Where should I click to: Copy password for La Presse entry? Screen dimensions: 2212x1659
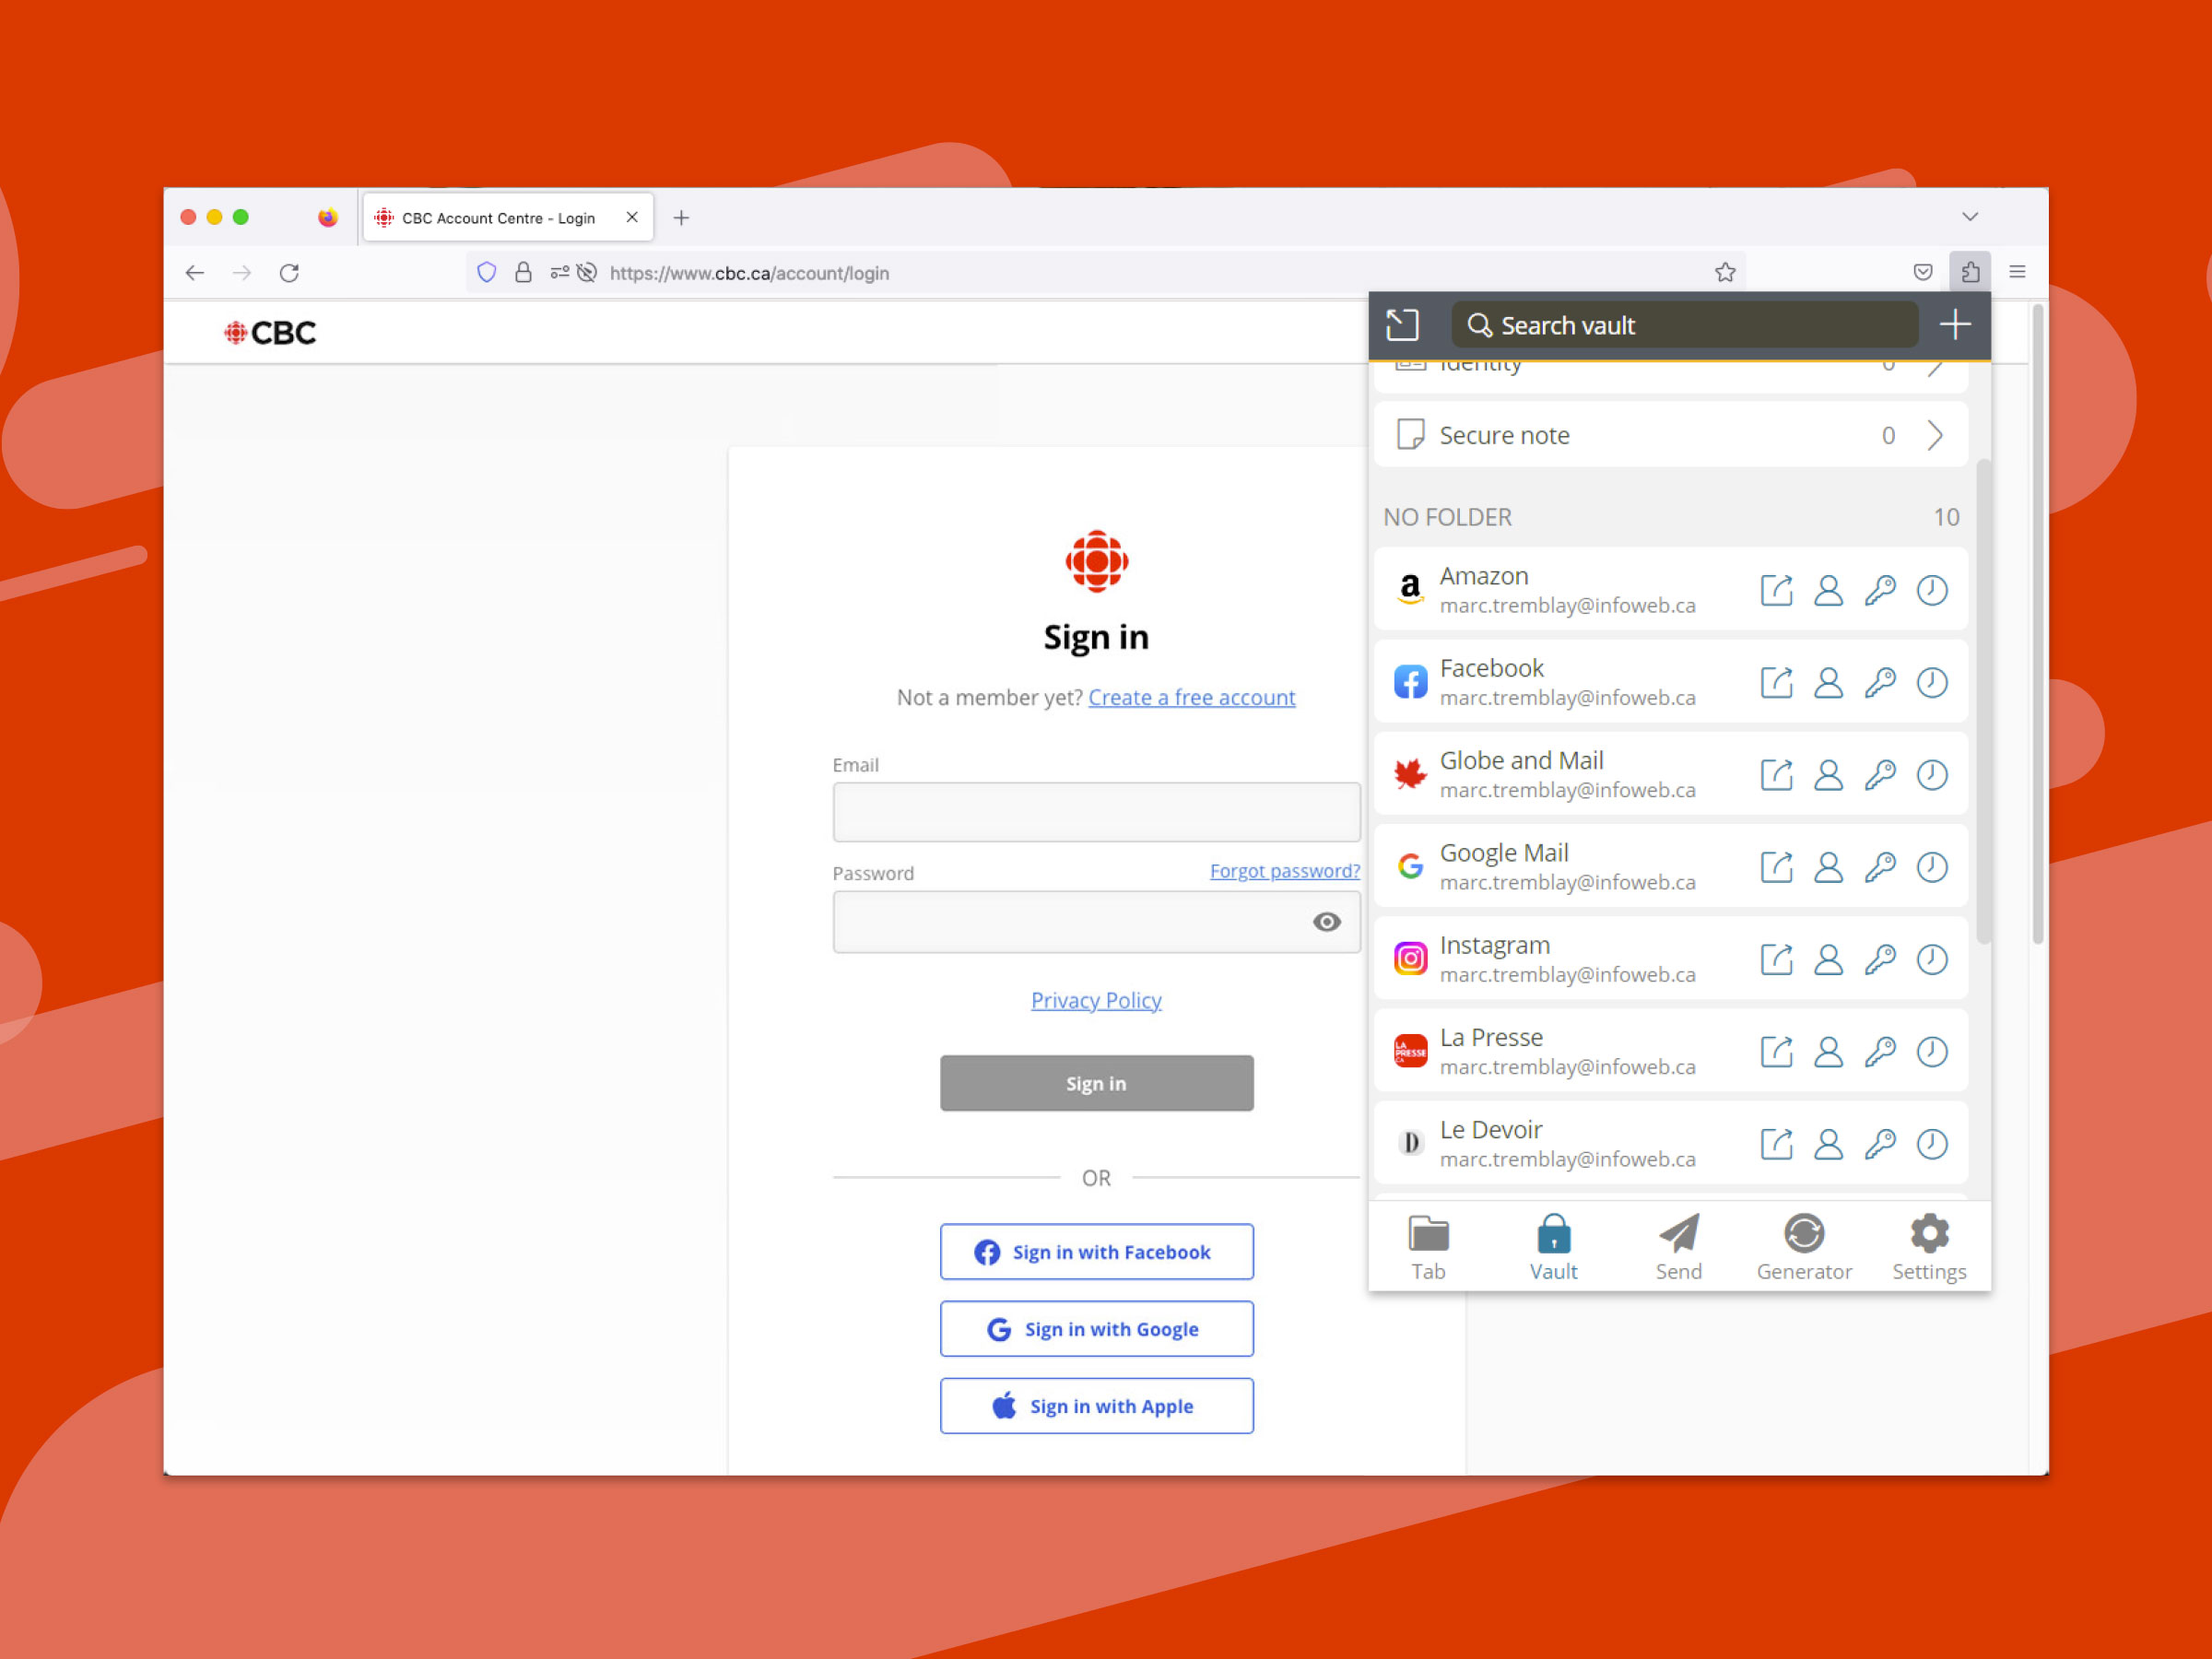point(1880,1051)
